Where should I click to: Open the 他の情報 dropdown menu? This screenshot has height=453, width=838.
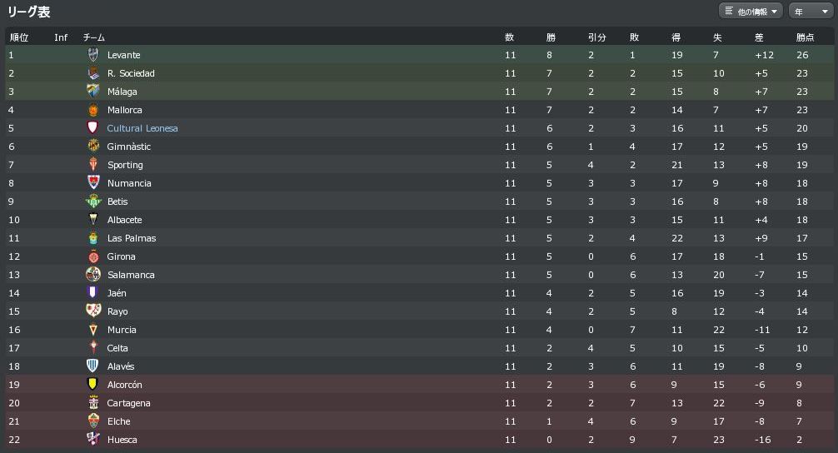click(751, 12)
